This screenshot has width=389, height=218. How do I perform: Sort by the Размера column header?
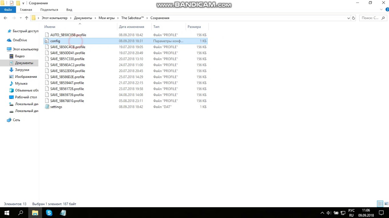point(194,27)
